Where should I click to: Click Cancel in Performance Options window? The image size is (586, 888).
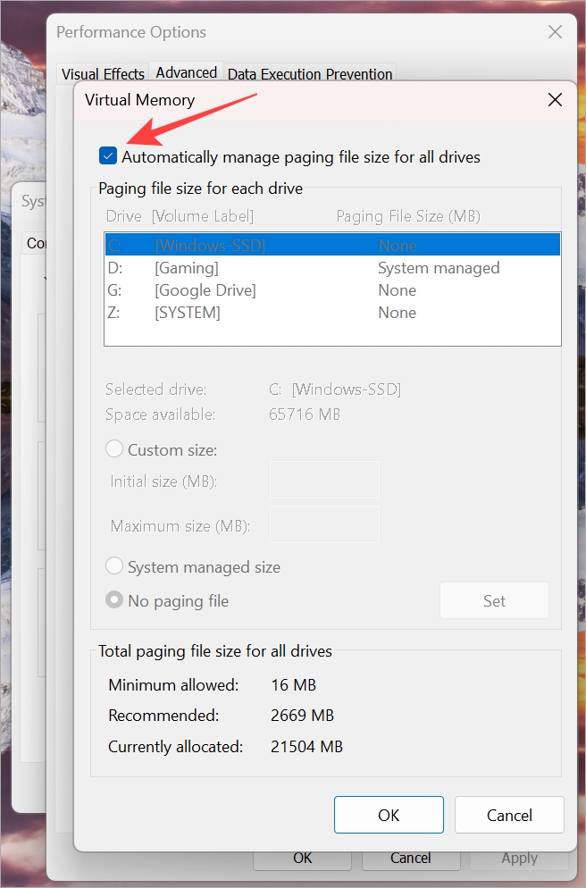point(411,858)
